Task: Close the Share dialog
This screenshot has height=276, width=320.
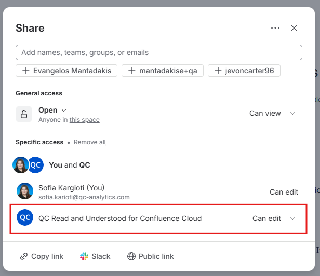Action: (294, 28)
